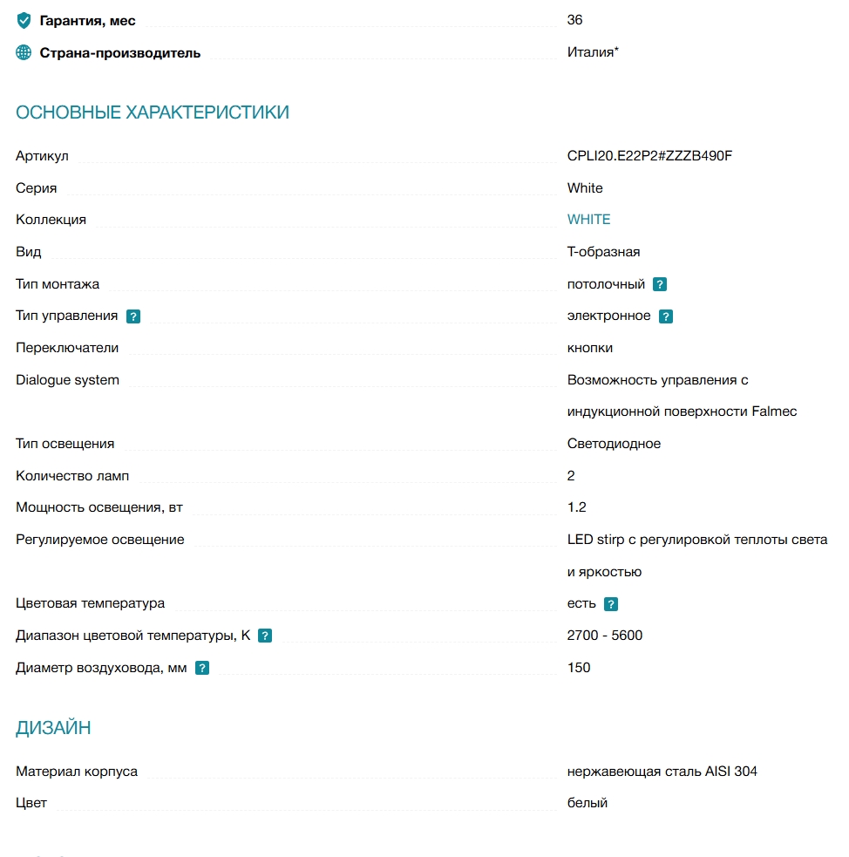The width and height of the screenshot is (849, 857).
Task: Click the ДИЗАЙН section heading
Action: 53,727
